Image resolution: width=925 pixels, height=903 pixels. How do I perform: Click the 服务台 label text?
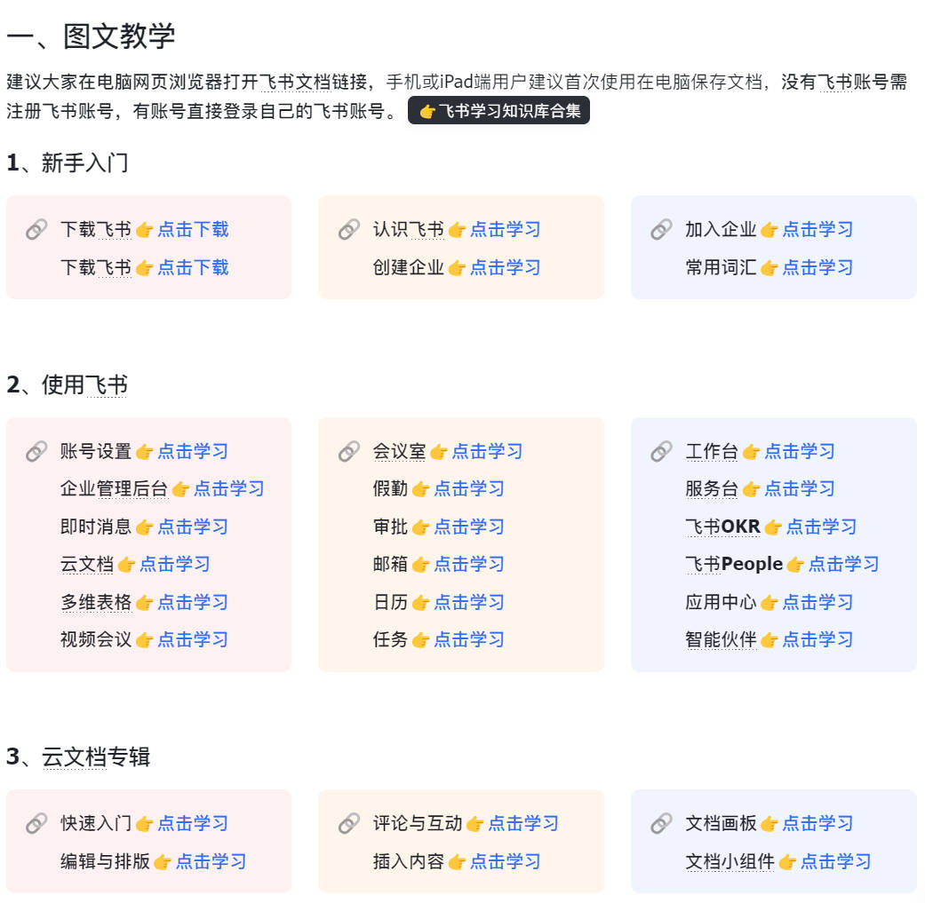[712, 488]
